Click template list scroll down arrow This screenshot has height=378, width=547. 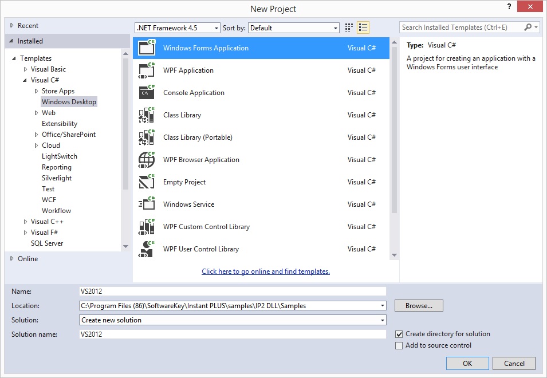[394, 255]
